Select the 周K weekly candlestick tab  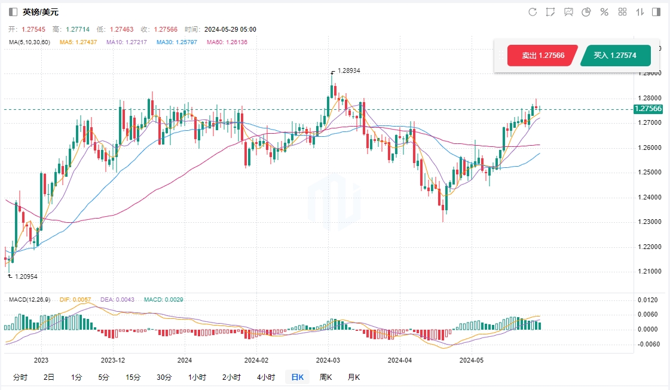[x=326, y=377]
